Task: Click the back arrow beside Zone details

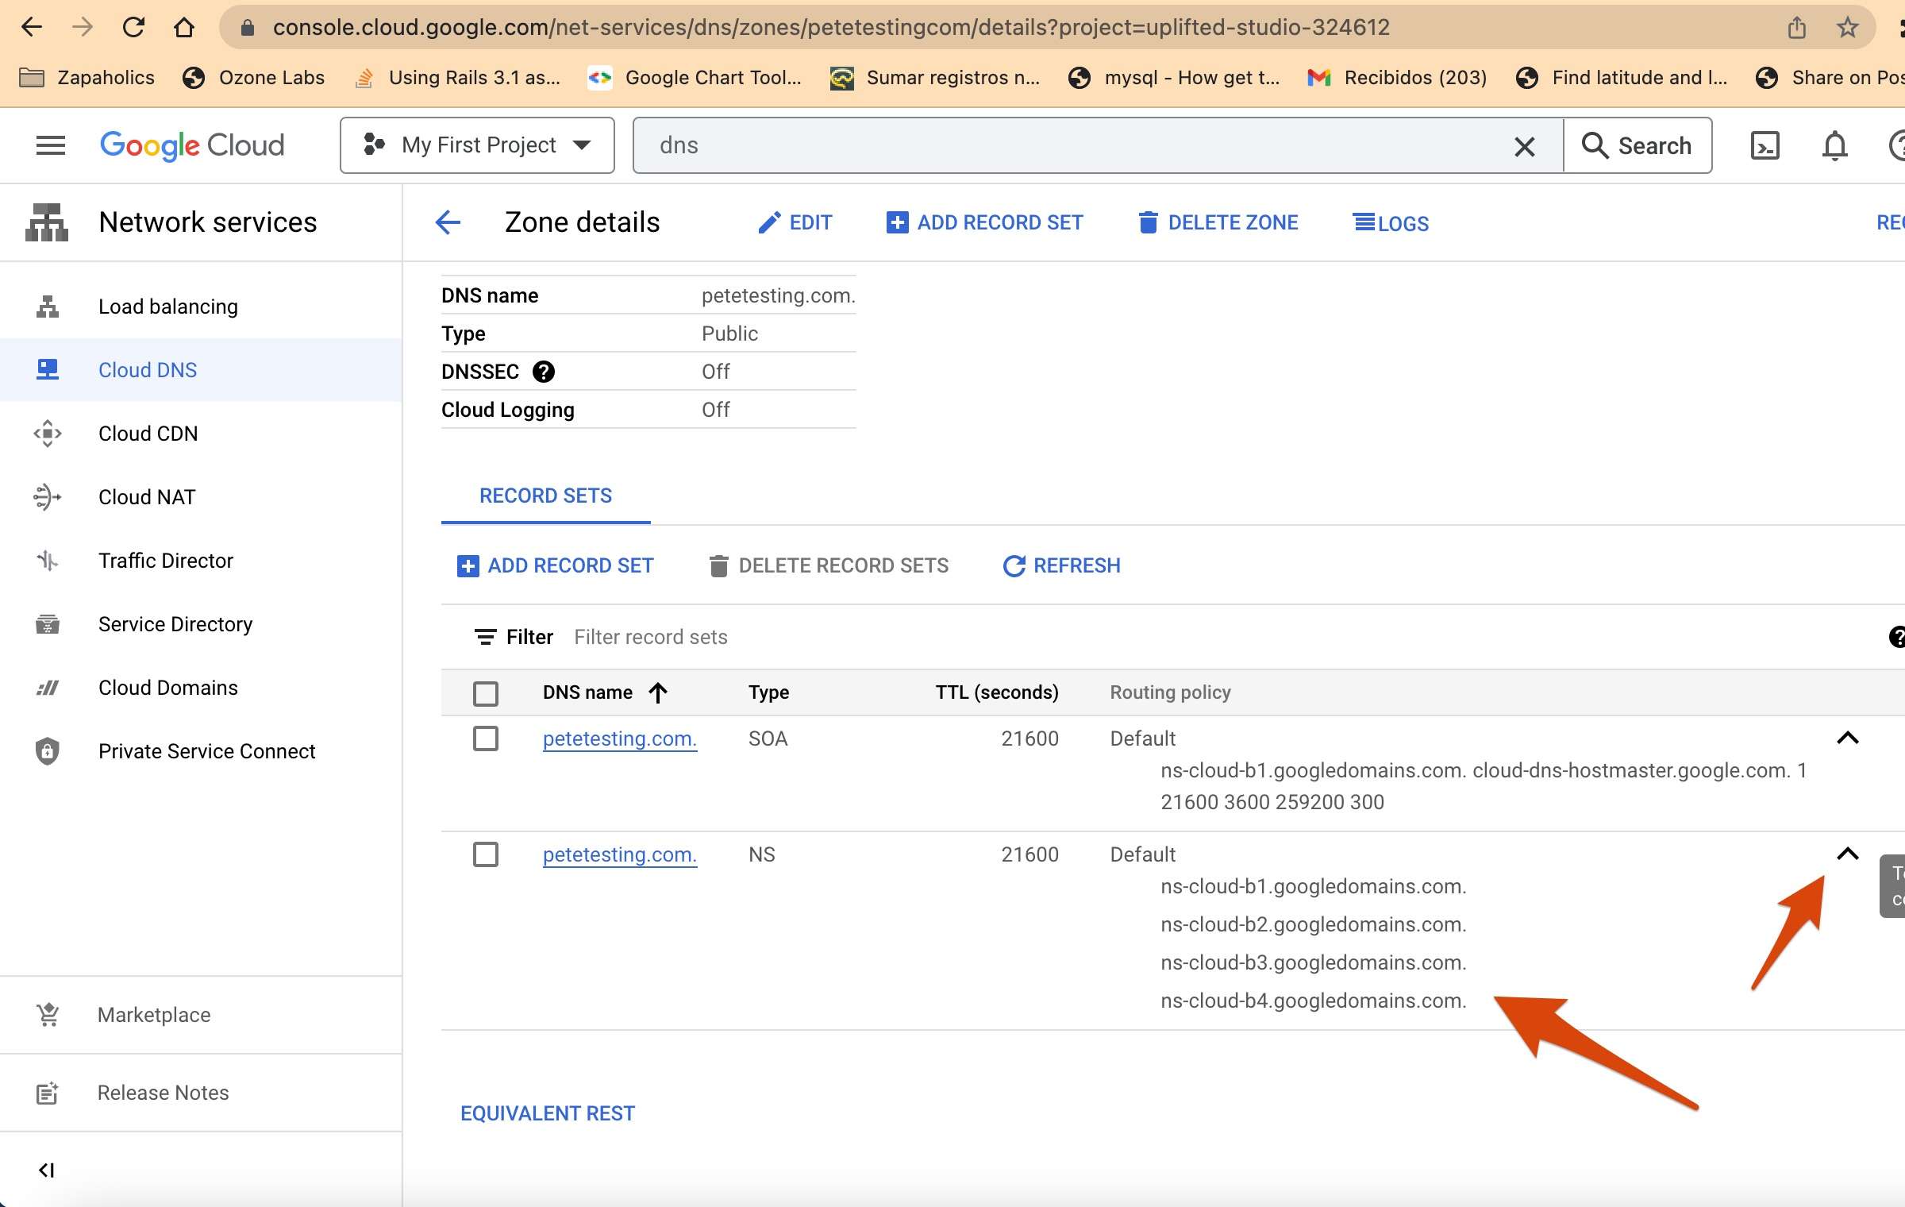Action: 448,222
